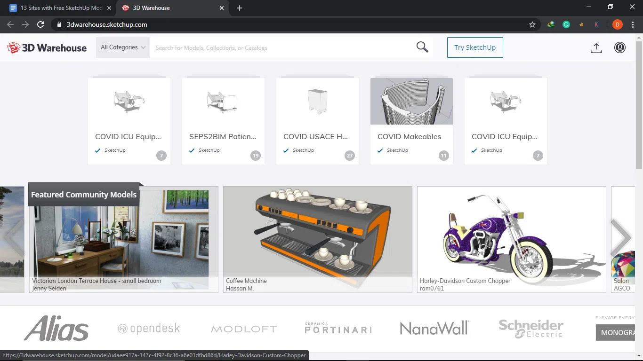Open Chrome's three-dot menu
Viewport: 643px width, 361px height.
point(633,24)
